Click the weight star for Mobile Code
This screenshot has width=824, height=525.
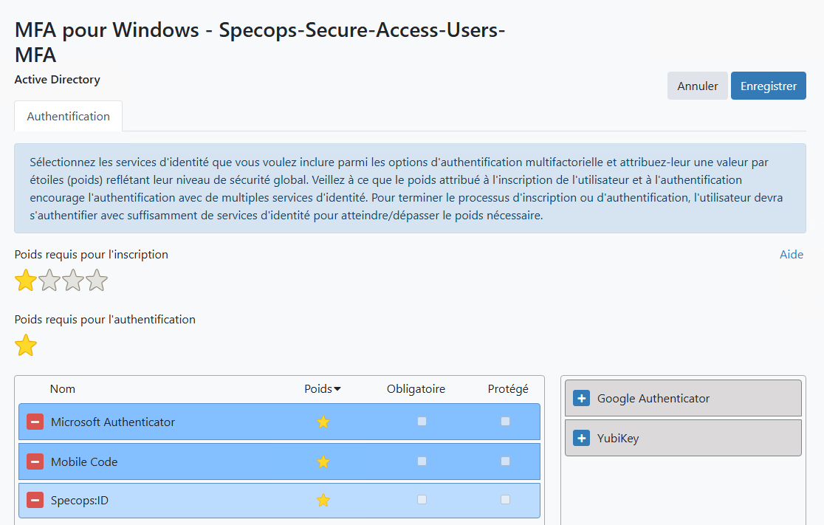323,461
